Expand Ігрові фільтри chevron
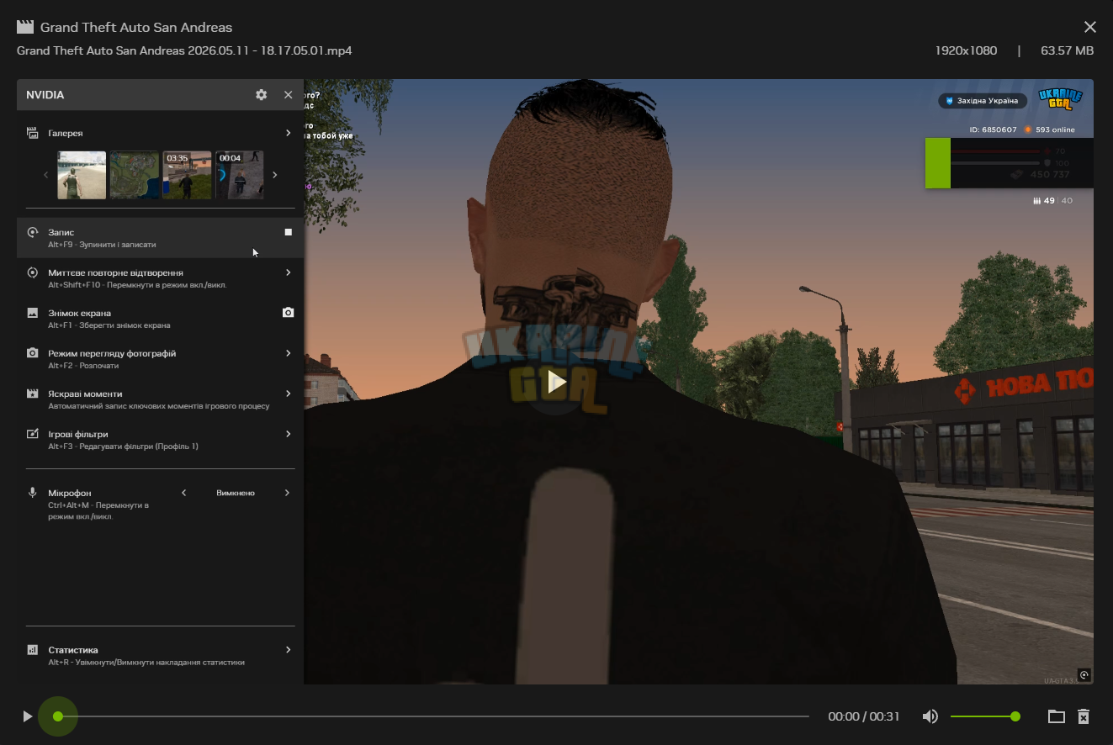1113x745 pixels. point(288,434)
